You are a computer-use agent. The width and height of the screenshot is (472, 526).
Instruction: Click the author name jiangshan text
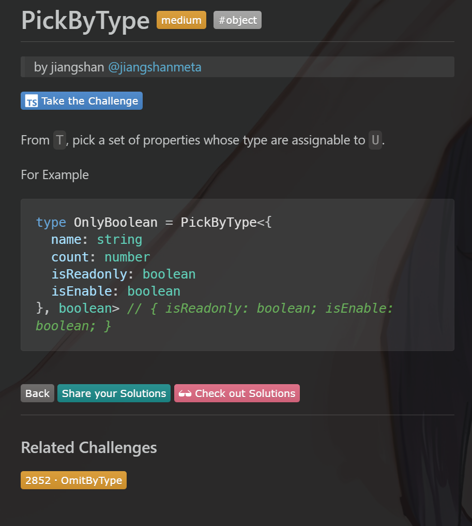click(78, 67)
